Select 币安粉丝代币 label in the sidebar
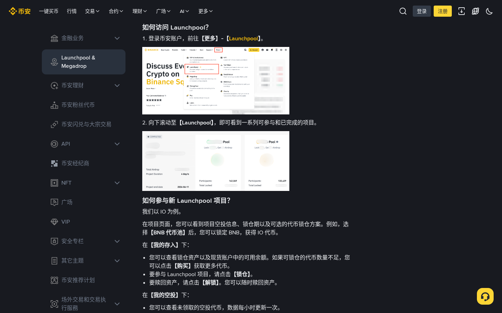 78,105
